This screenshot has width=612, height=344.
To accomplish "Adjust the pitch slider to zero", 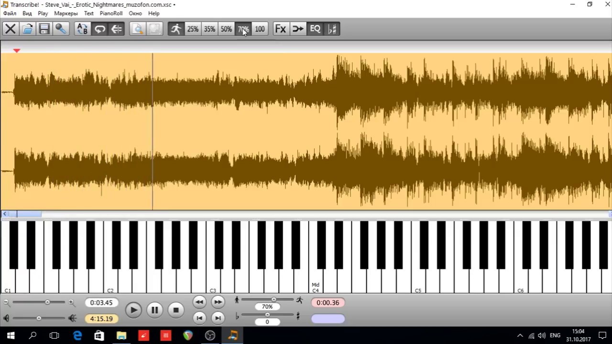I will click(x=267, y=315).
